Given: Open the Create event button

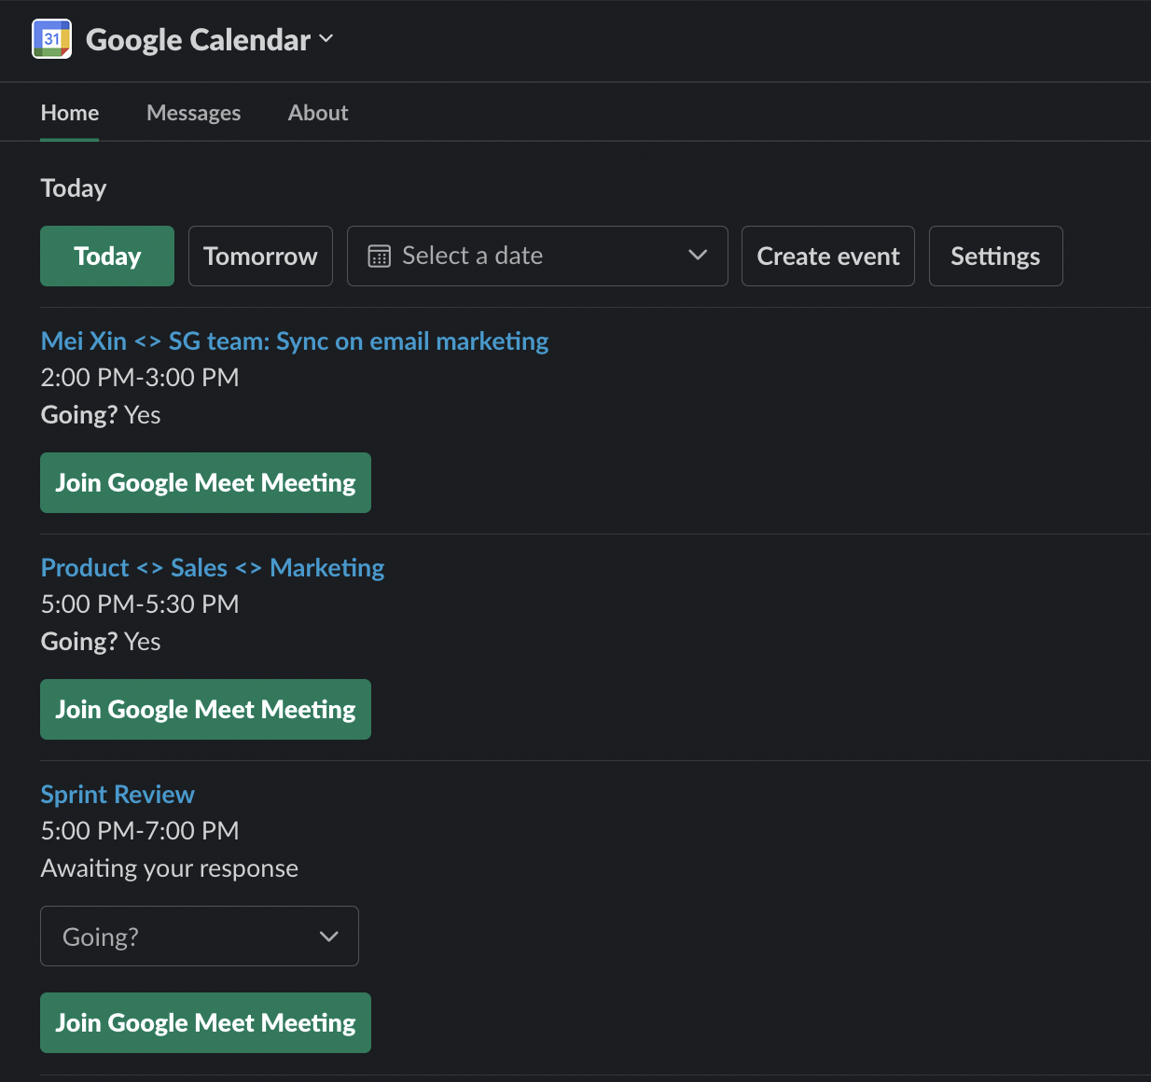Looking at the screenshot, I should 827,256.
